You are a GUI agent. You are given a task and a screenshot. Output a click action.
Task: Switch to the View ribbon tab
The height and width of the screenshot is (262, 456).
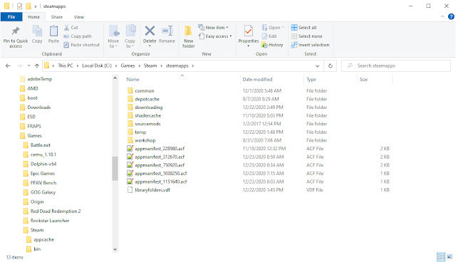click(79, 17)
